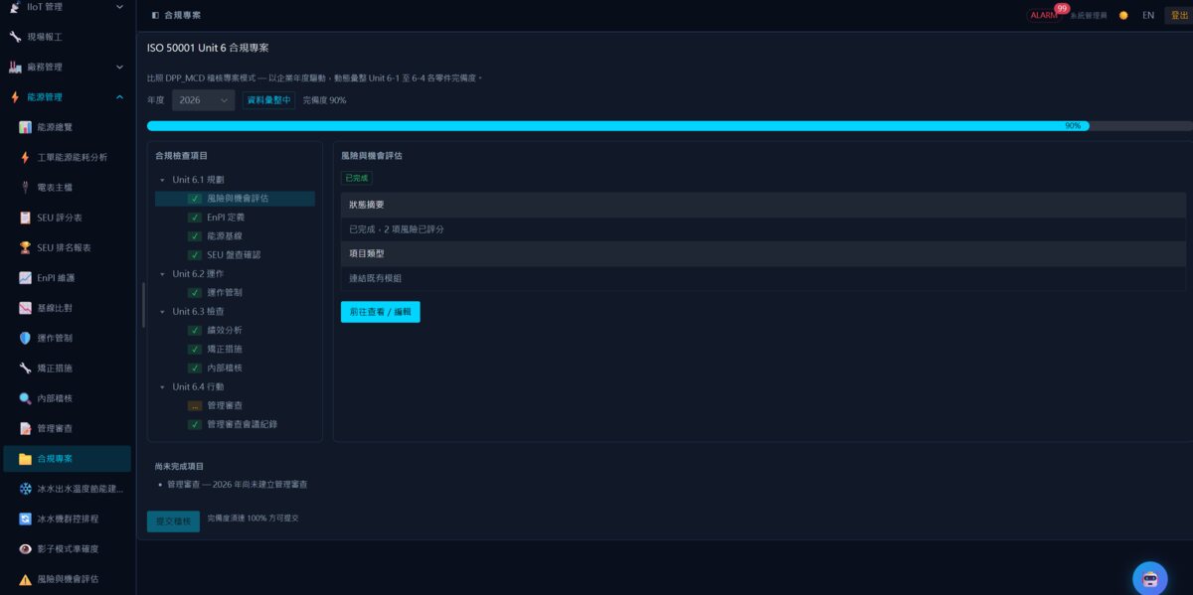Click the checkmark beside 矯正措施 in tree
The width and height of the screenshot is (1193, 595).
tap(195, 350)
